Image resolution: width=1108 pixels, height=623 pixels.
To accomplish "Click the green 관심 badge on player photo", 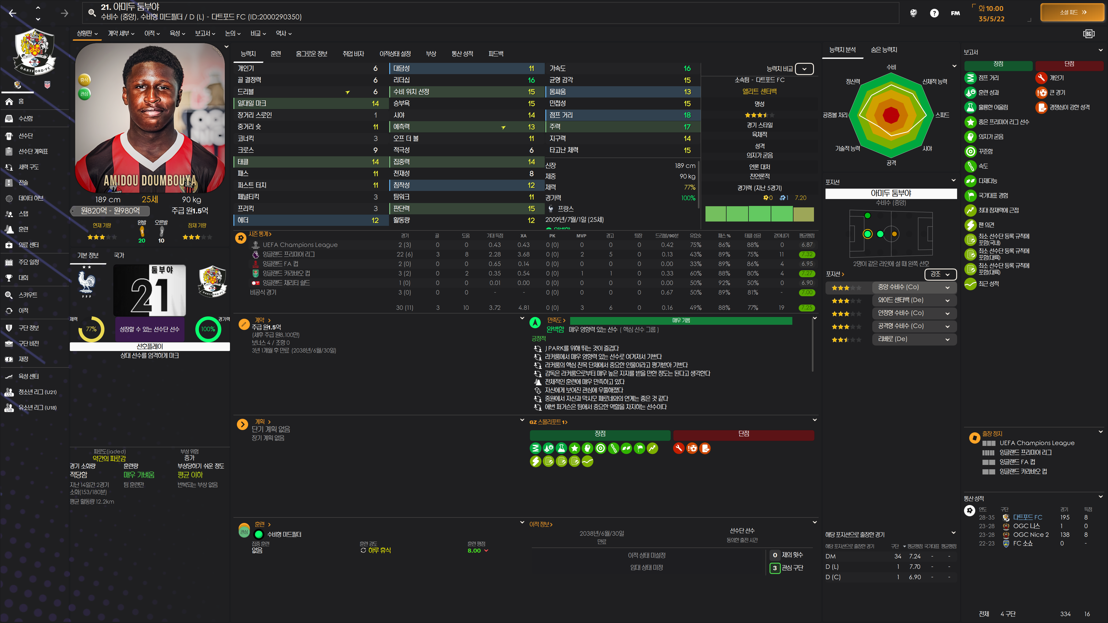I will [84, 94].
